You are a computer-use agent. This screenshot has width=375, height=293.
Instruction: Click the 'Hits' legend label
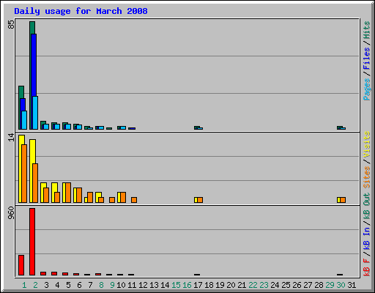pyautogui.click(x=366, y=30)
